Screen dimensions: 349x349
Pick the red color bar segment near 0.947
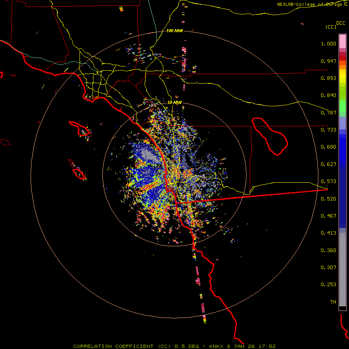pos(342,58)
